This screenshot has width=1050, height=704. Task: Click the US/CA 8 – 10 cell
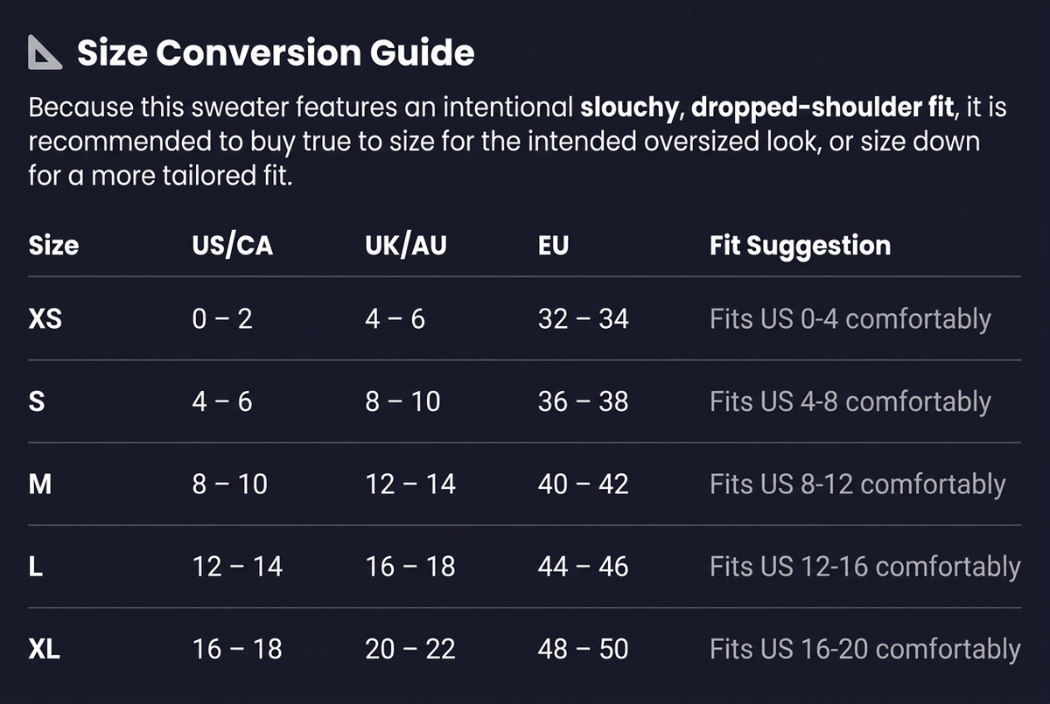pos(229,484)
